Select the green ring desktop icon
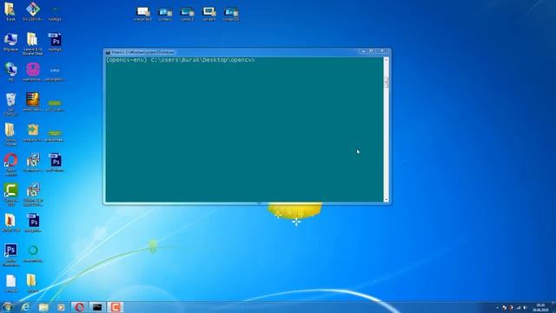The height and width of the screenshot is (313, 556). [33, 253]
